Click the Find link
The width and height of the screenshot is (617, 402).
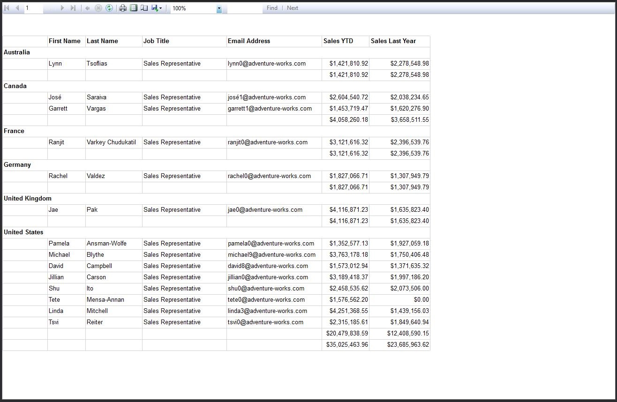point(271,7)
